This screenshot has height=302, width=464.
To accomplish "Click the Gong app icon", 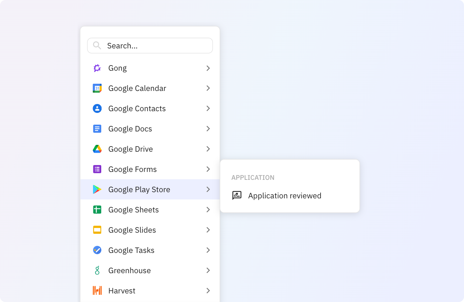I will point(97,68).
